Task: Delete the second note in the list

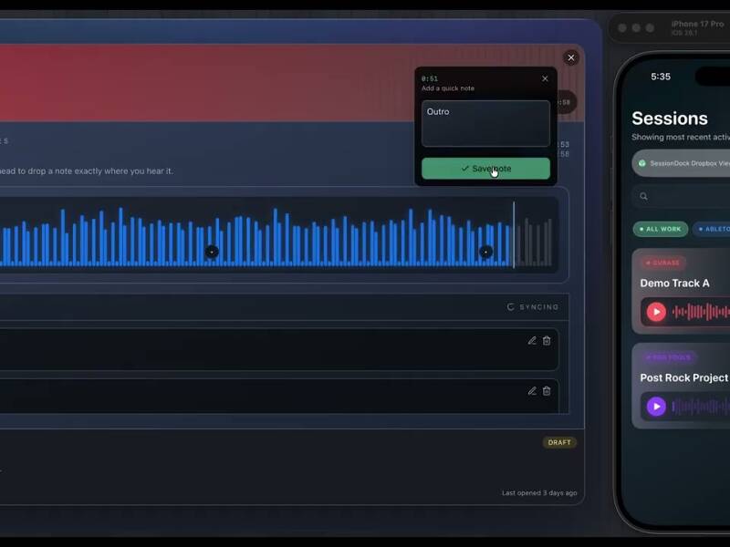Action: (547, 390)
